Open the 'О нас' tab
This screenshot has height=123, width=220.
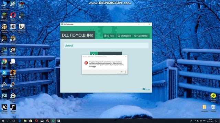coord(109,36)
